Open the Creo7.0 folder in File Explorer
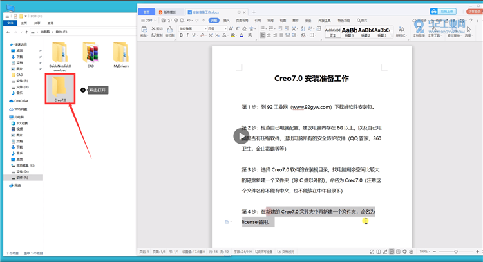Viewport: 483px width, 262px height. click(x=60, y=89)
